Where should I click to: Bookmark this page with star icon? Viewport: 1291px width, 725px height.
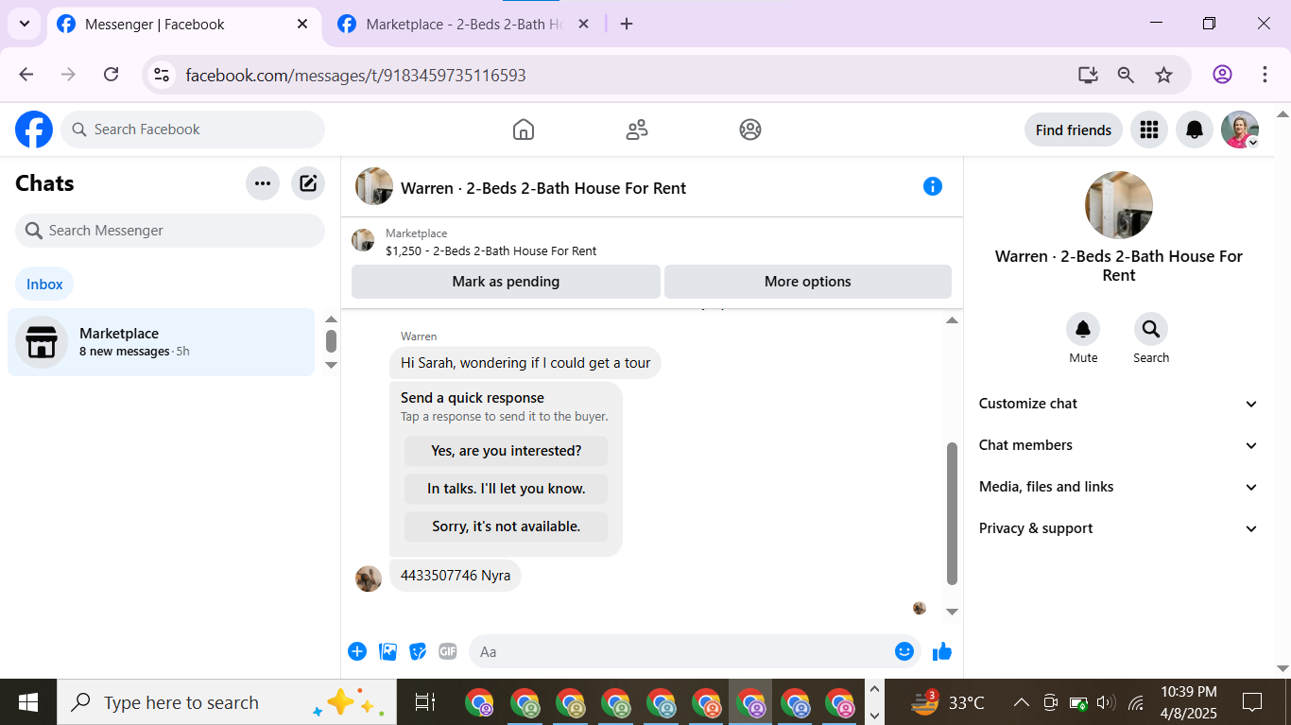(x=1164, y=75)
